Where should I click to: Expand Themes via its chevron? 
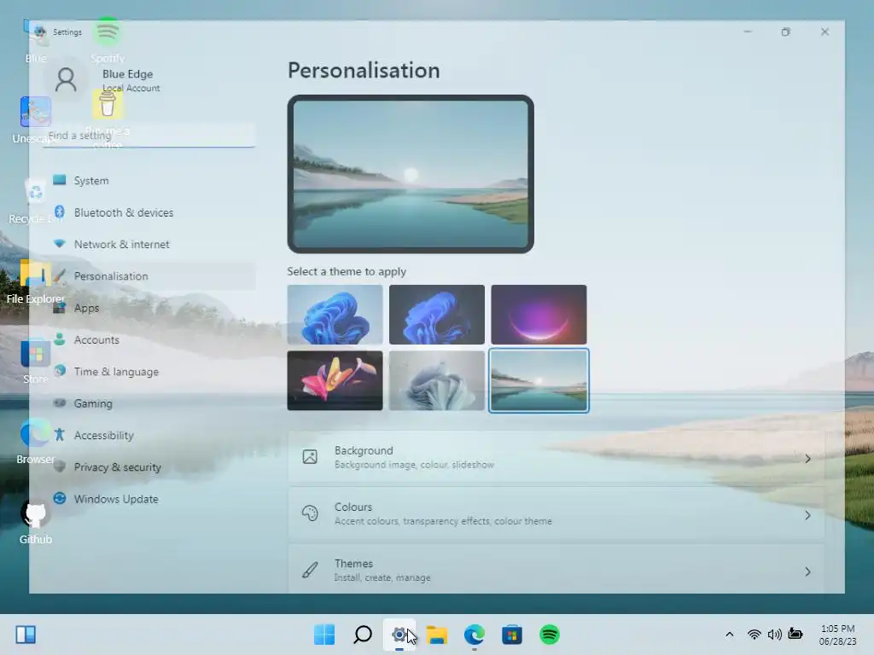(x=807, y=571)
